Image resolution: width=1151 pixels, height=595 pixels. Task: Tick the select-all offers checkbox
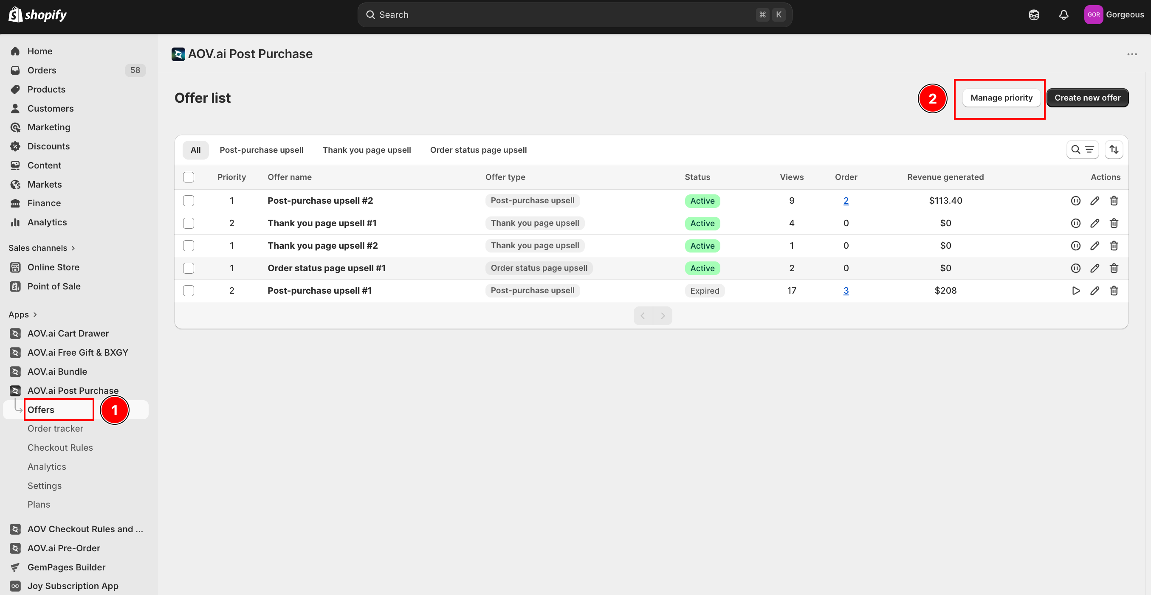pos(189,177)
